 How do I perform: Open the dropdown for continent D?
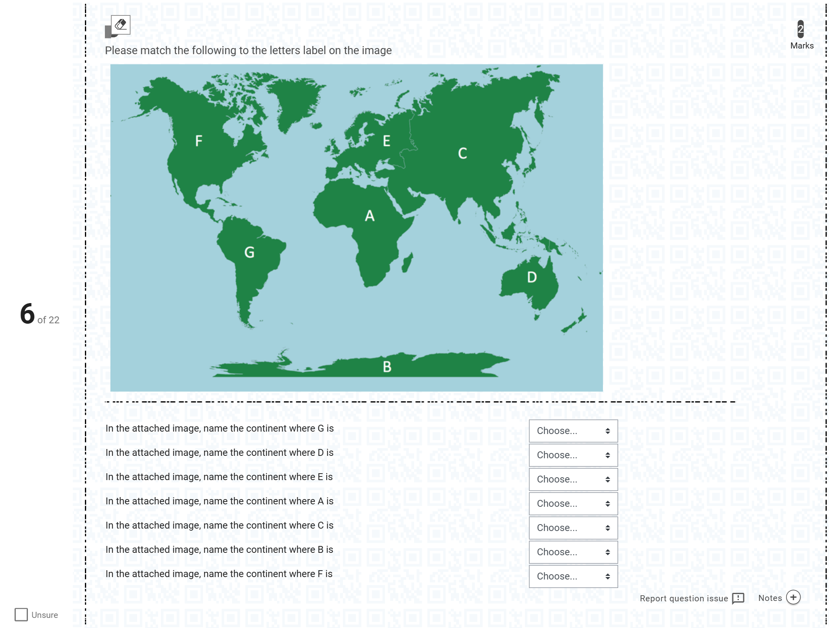tap(573, 455)
